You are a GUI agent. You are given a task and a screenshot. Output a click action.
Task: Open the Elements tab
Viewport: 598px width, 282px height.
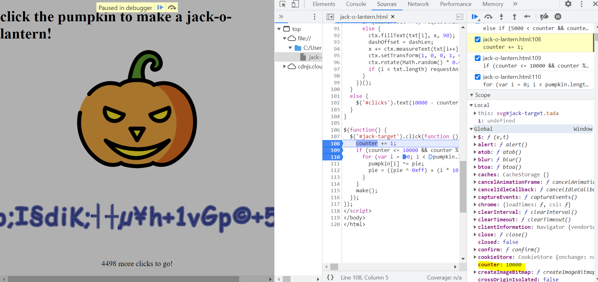(x=324, y=4)
